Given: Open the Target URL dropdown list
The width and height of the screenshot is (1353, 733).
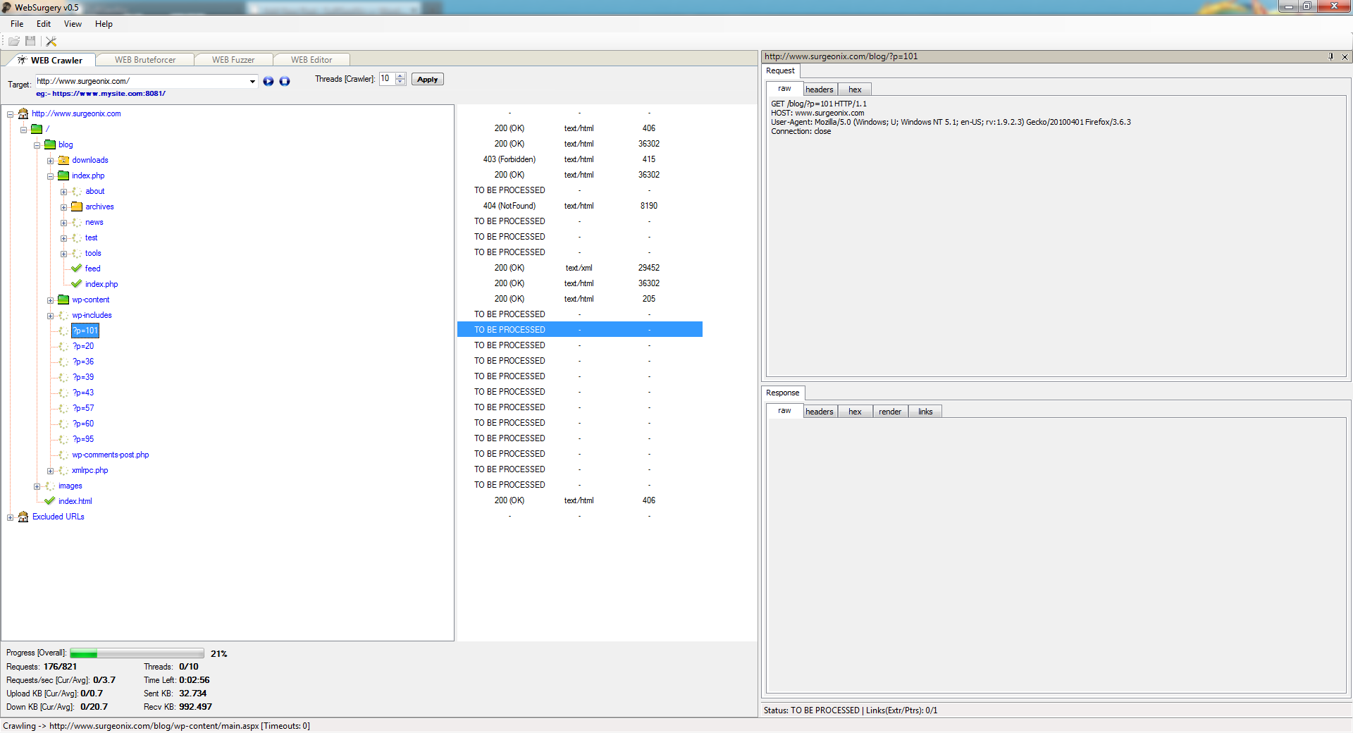Looking at the screenshot, I should (252, 82).
